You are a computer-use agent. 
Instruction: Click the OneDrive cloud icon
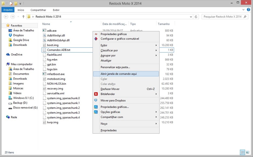pyautogui.click(x=8, y=54)
